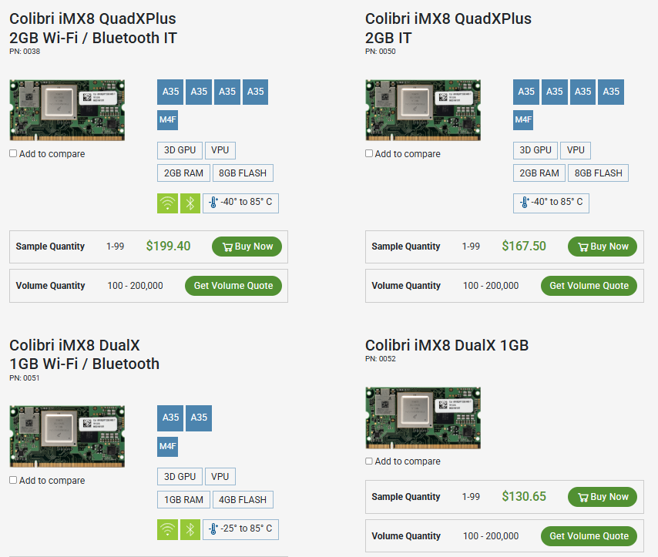Image resolution: width=658 pixels, height=557 pixels.
Task: Click the 4GB FLASH badge
Action: (243, 499)
